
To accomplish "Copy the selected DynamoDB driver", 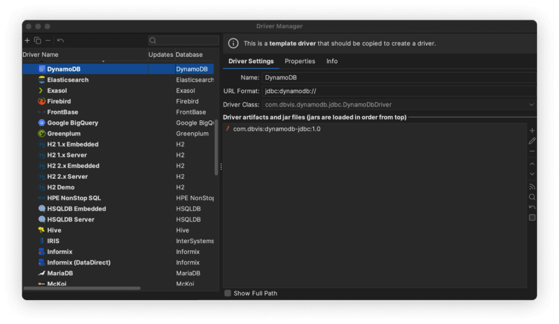I will (x=37, y=40).
